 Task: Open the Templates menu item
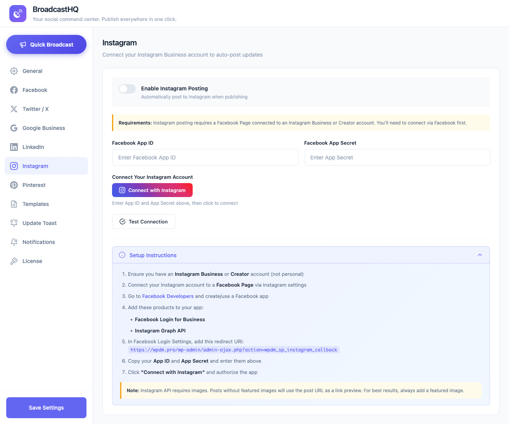36,204
